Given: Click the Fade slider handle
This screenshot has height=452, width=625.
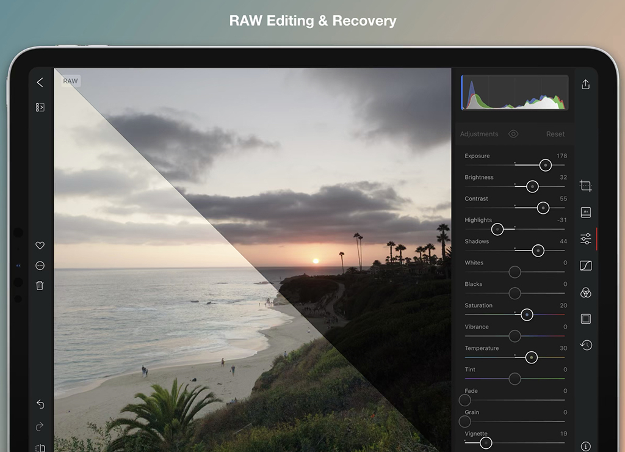Looking at the screenshot, I should [464, 400].
